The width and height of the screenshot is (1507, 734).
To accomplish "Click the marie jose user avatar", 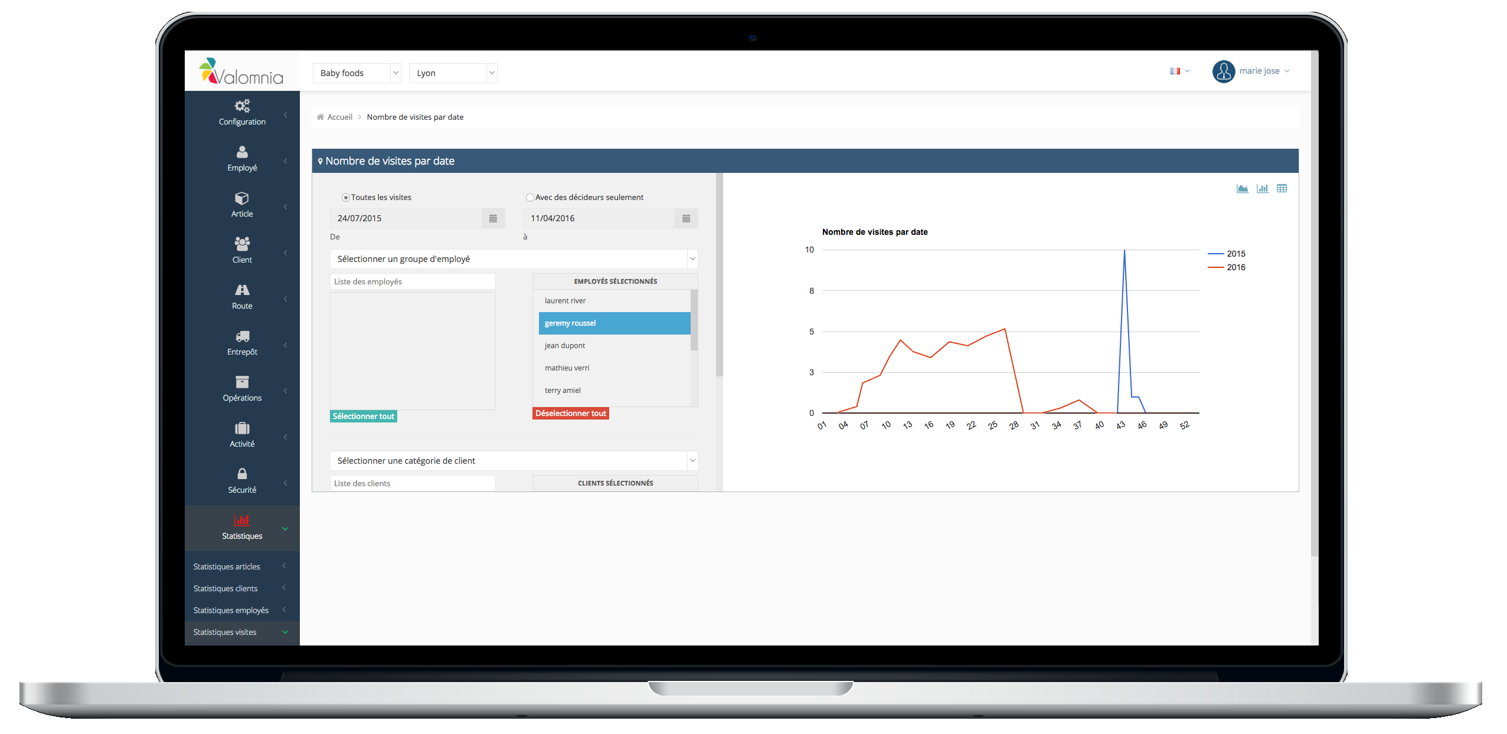I will click(1223, 71).
